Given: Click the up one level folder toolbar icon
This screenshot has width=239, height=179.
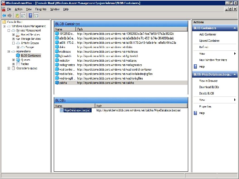Looking at the screenshot, I should (x=17, y=15).
